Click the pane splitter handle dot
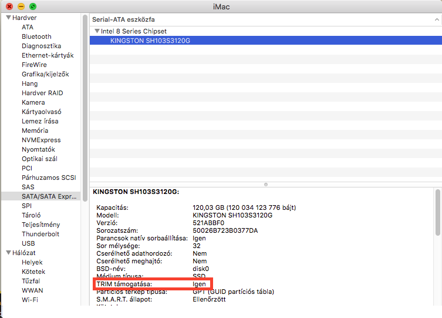442x318 pixels. (265, 185)
